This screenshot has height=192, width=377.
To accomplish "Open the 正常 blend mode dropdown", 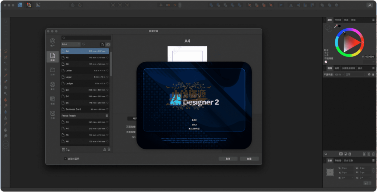I will point(355,75).
